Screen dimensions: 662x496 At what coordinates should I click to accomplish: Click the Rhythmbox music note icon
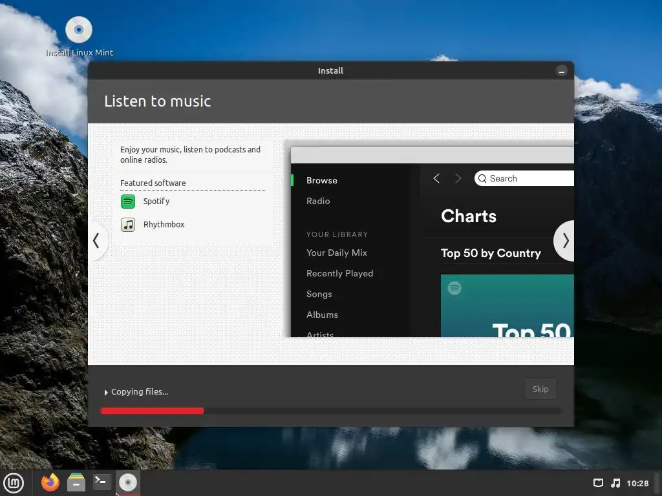tap(128, 224)
